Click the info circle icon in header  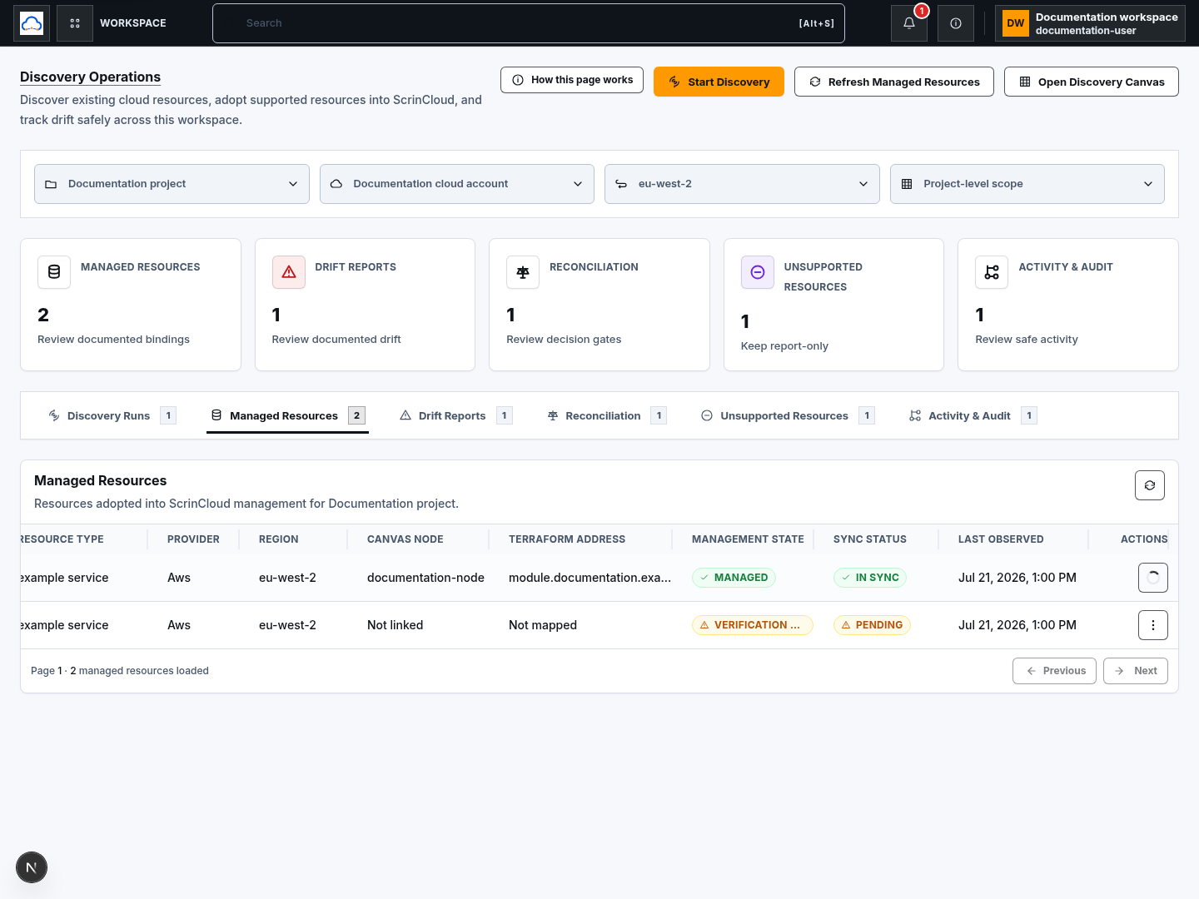click(956, 23)
